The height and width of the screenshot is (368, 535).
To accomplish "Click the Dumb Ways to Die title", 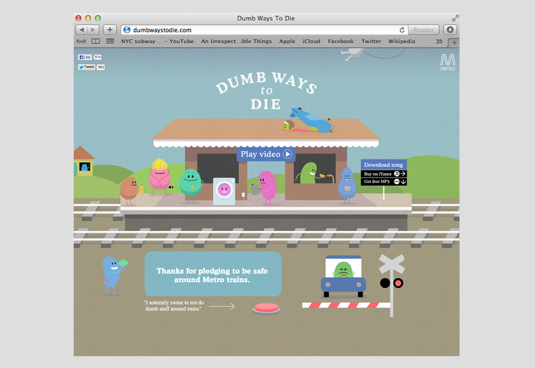I will 266,91.
